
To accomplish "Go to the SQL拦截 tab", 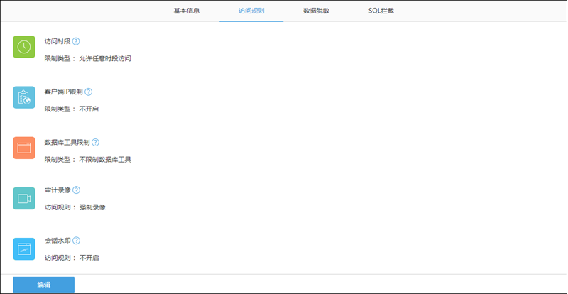I will click(x=381, y=11).
